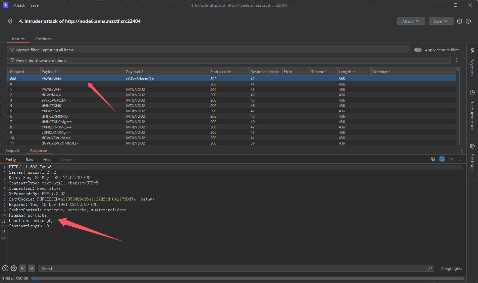Click the back arrow beside the attack title
The image size is (478, 283).
[10, 21]
